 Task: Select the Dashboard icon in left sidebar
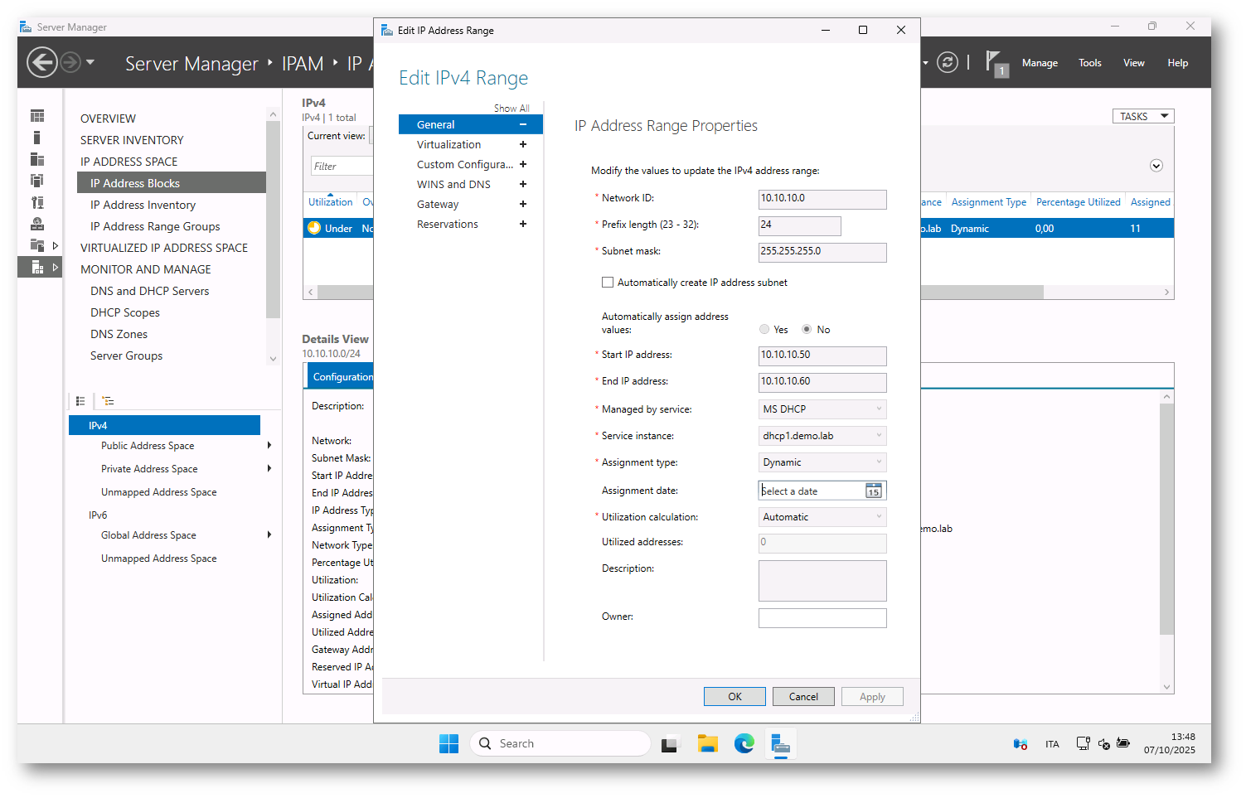[37, 116]
